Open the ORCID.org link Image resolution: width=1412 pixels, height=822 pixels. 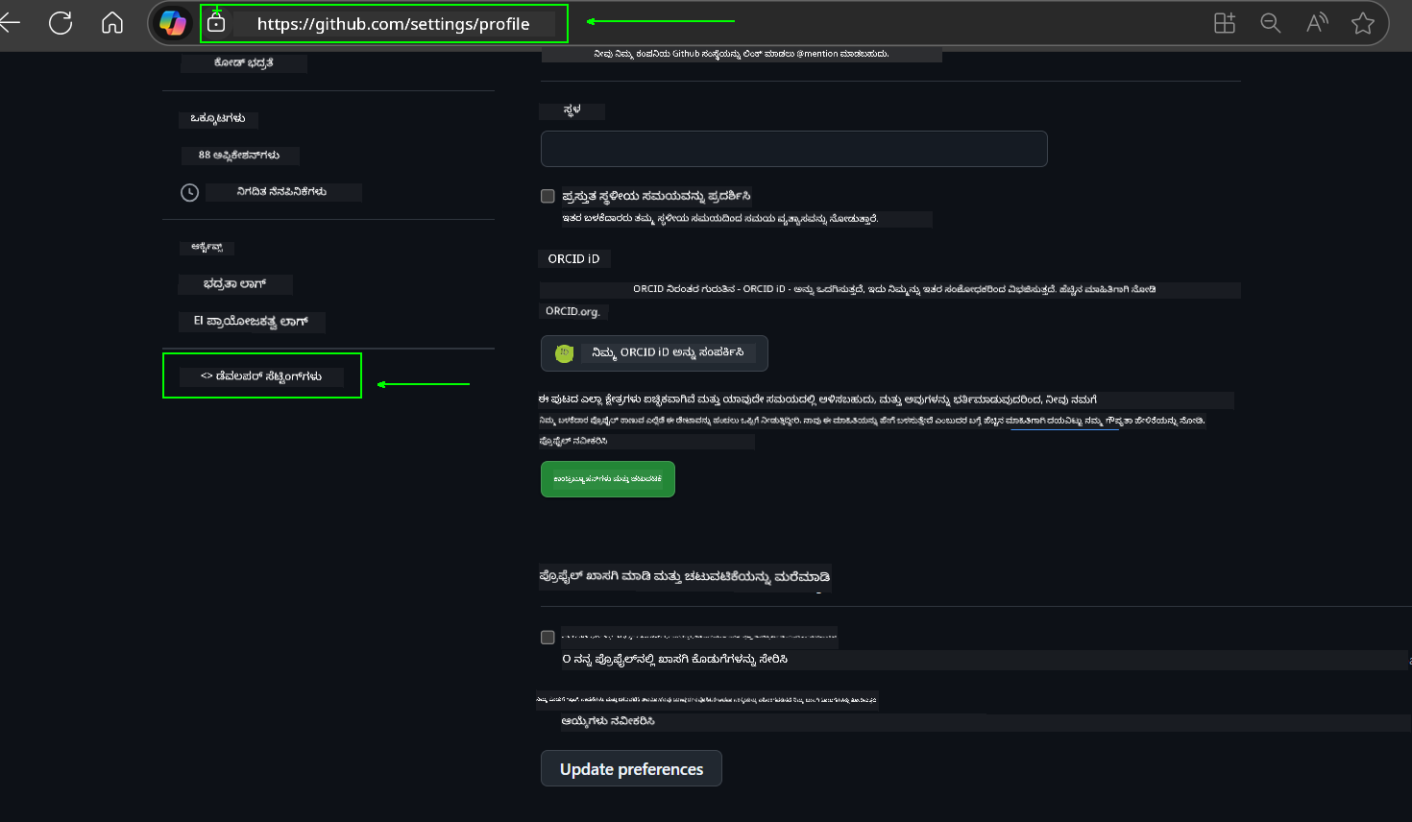pyautogui.click(x=573, y=311)
